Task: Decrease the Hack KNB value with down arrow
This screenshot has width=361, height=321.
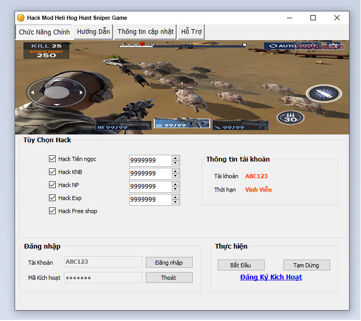Action: [176, 176]
